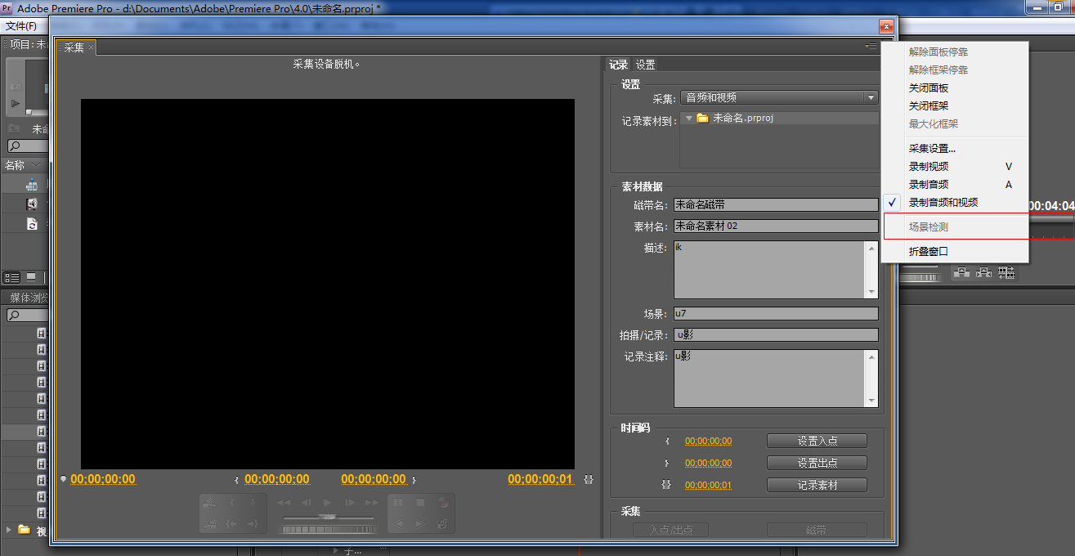Click the shuttle slider in capture controls
Viewport: 1075px width, 556px height.
(328, 518)
